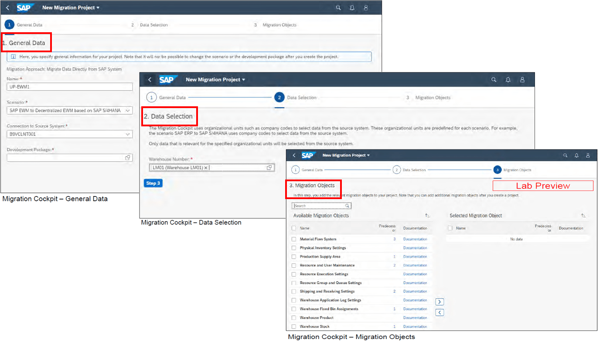Image resolution: width=603 pixels, height=342 pixels.
Task: Expand New Migration Project title in Data Selection window
Action: (215, 80)
